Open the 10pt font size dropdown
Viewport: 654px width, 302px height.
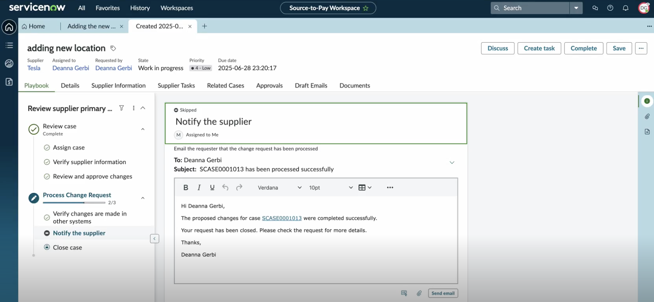pyautogui.click(x=331, y=188)
